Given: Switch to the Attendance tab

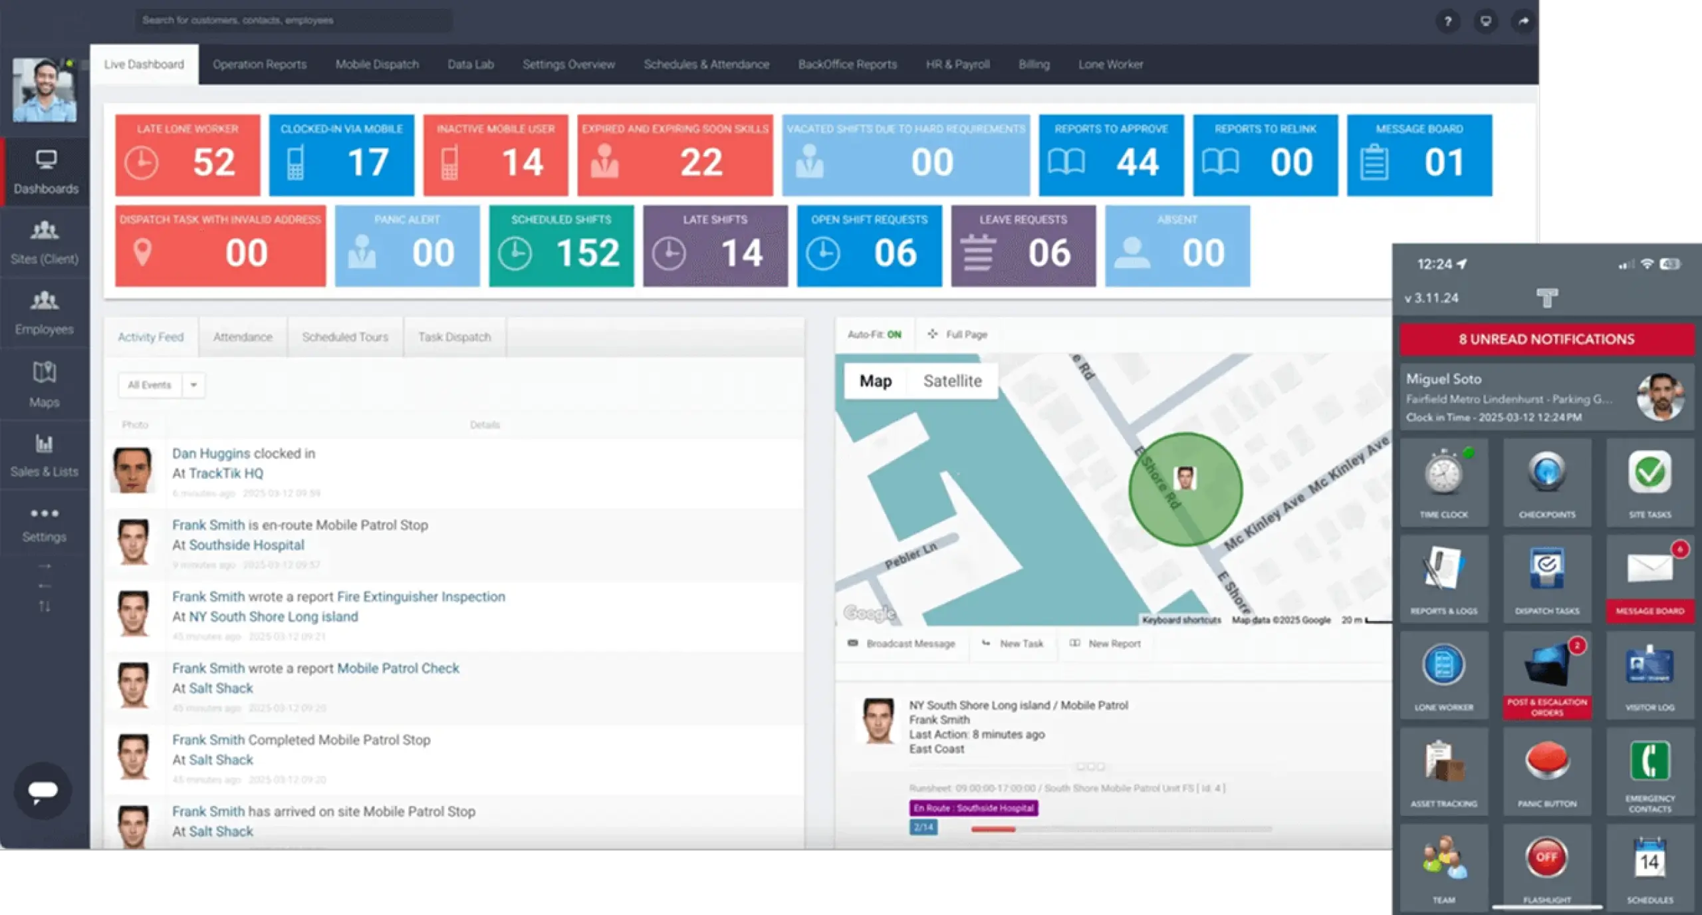Looking at the screenshot, I should point(242,336).
